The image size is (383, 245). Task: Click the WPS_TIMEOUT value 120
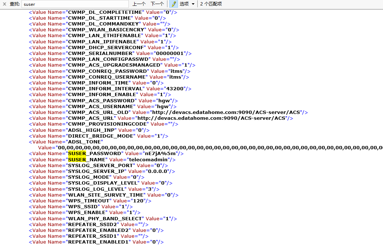click(138, 201)
